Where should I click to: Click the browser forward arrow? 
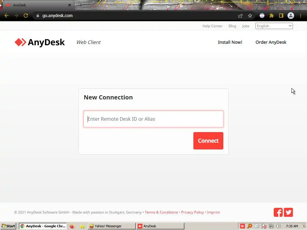tap(16, 16)
